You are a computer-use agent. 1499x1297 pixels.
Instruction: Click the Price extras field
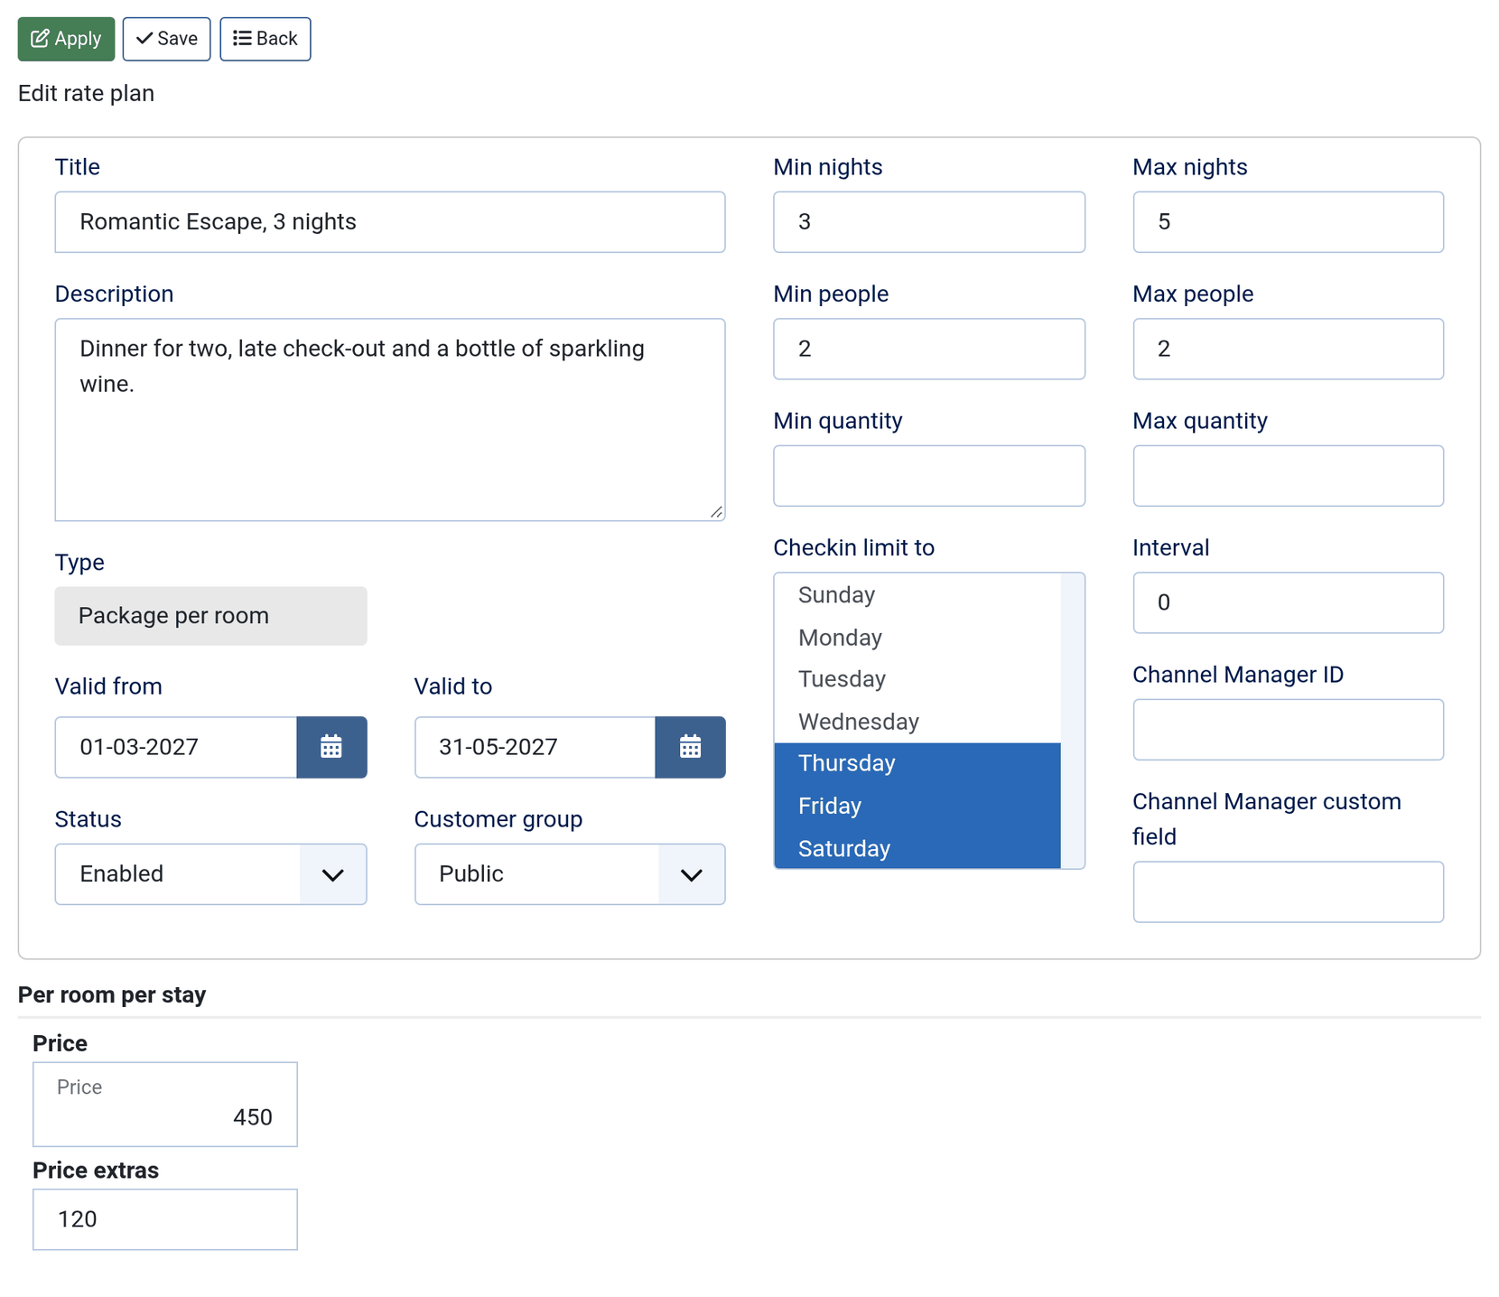tap(165, 1219)
